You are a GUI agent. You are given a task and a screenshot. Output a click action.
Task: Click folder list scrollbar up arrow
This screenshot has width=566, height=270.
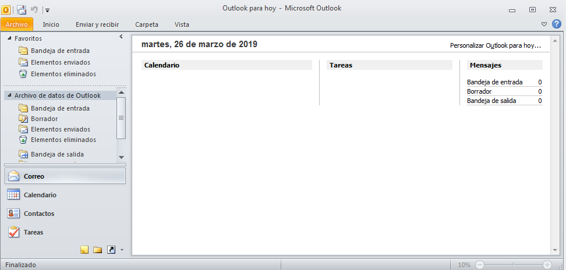[x=121, y=93]
